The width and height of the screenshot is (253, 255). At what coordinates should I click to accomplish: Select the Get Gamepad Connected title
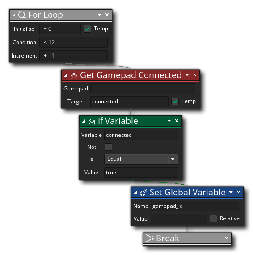[131, 75]
